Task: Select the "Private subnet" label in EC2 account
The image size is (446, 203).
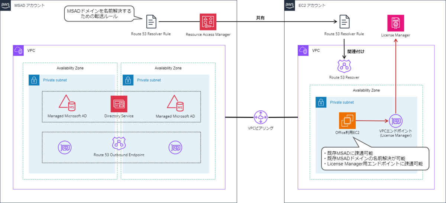Action: click(342, 102)
